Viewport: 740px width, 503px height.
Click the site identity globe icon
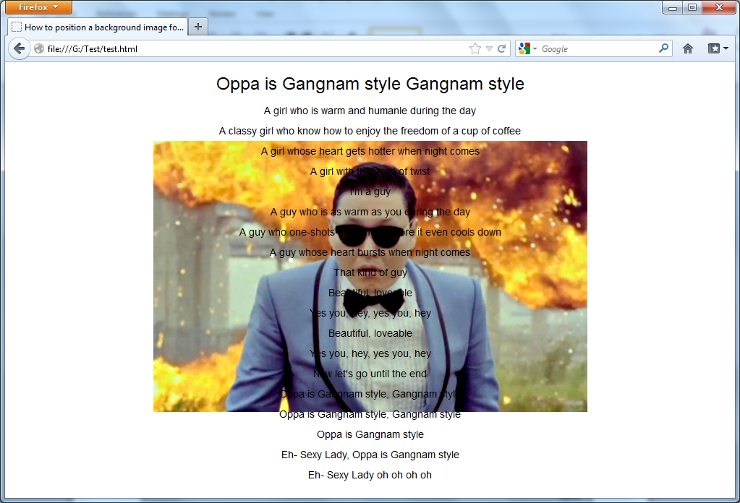pos(39,48)
